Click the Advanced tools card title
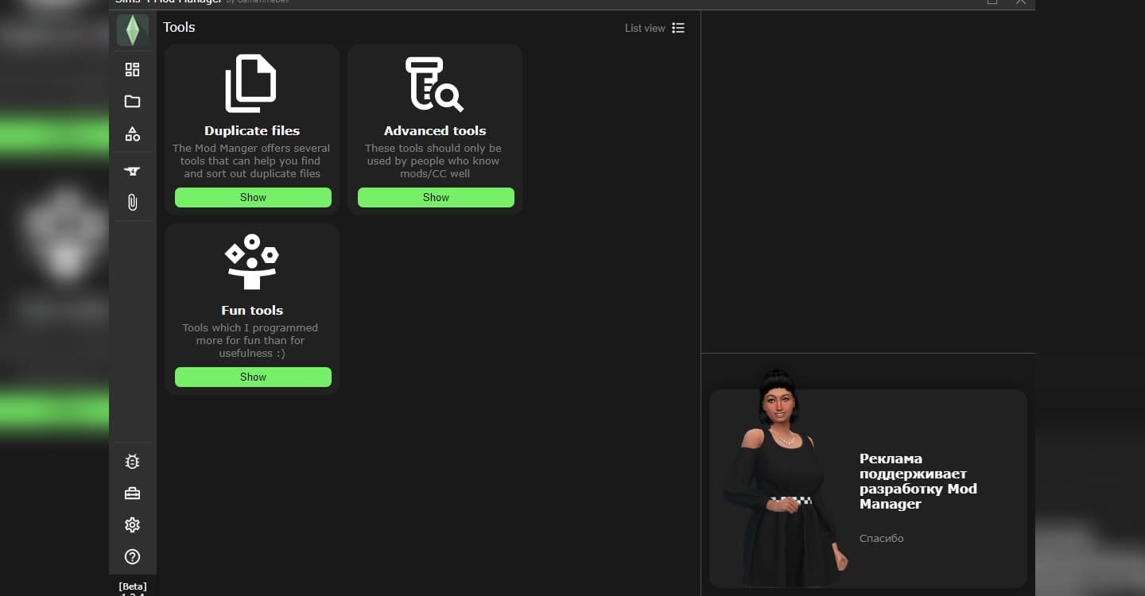Image resolution: width=1145 pixels, height=596 pixels. [435, 130]
